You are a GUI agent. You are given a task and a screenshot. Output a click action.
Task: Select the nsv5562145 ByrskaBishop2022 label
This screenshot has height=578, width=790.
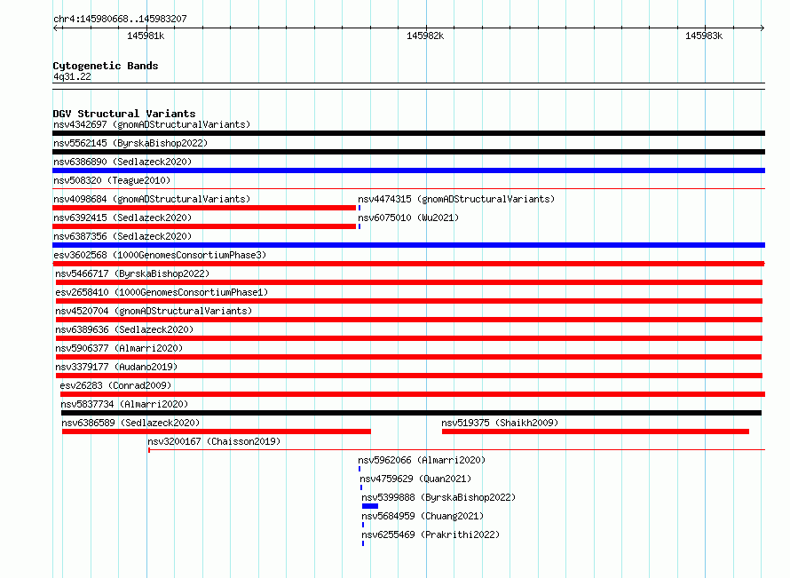pos(130,143)
